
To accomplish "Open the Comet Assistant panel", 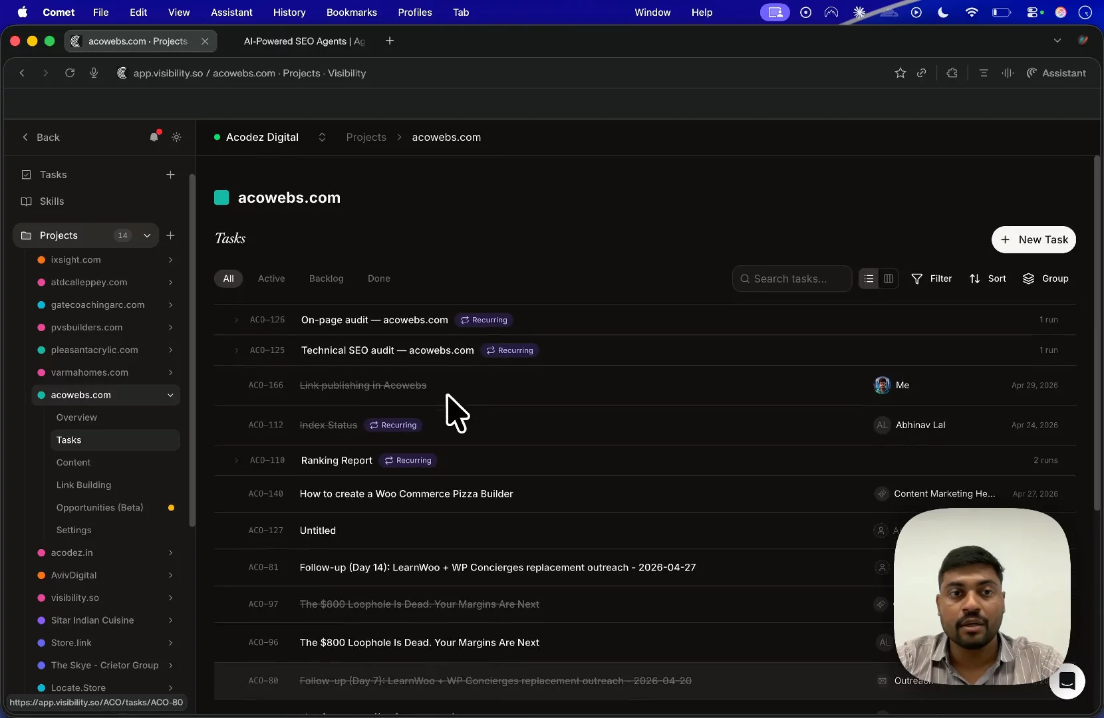I will (x=1056, y=73).
